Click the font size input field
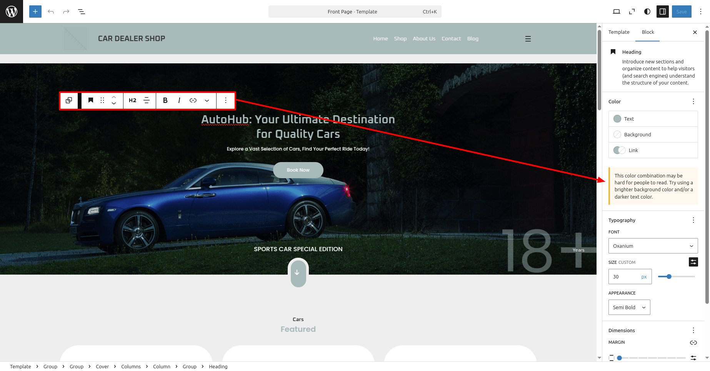Image resolution: width=710 pixels, height=371 pixels. point(624,277)
